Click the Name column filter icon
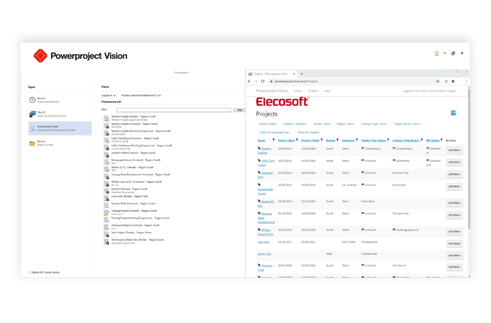 point(274,140)
